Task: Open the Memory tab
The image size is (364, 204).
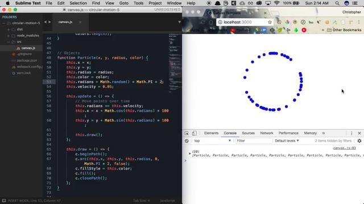Action: (x=310, y=133)
